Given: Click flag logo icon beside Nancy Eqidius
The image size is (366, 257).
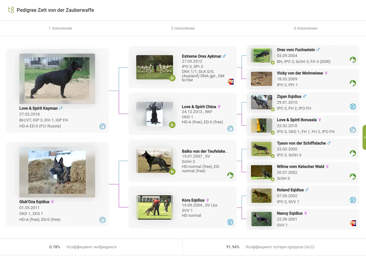Looking at the screenshot, I should click(353, 223).
